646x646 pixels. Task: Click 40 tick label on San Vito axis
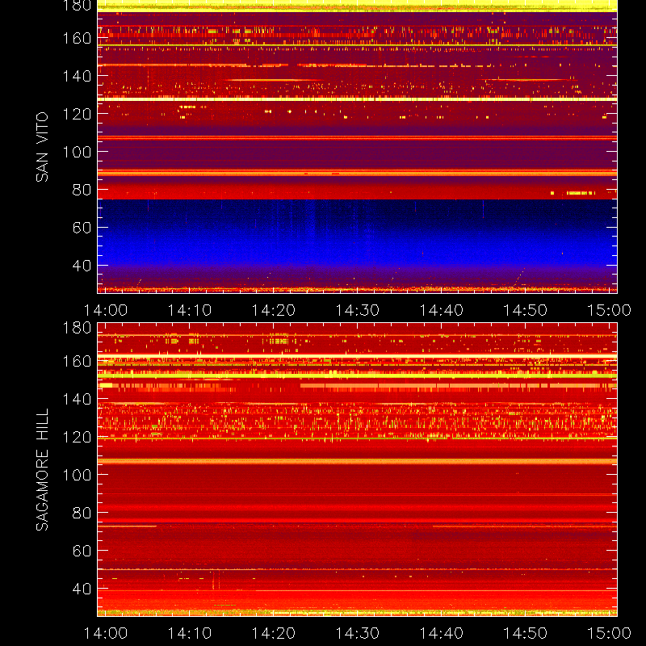point(82,266)
